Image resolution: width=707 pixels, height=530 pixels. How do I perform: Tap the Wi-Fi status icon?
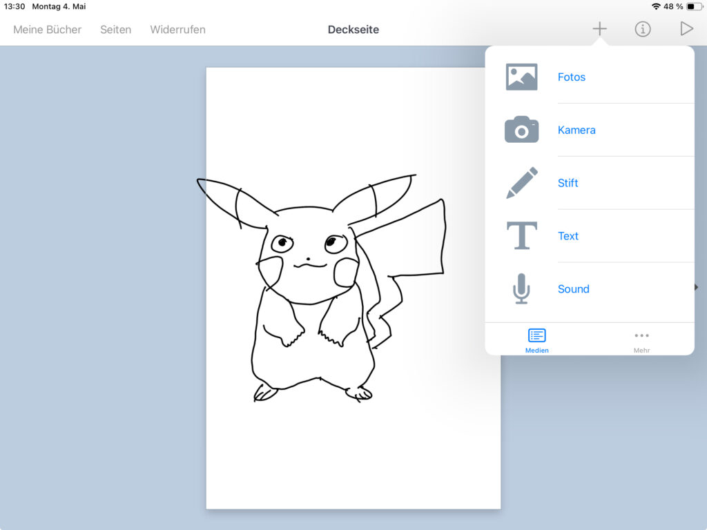[656, 6]
